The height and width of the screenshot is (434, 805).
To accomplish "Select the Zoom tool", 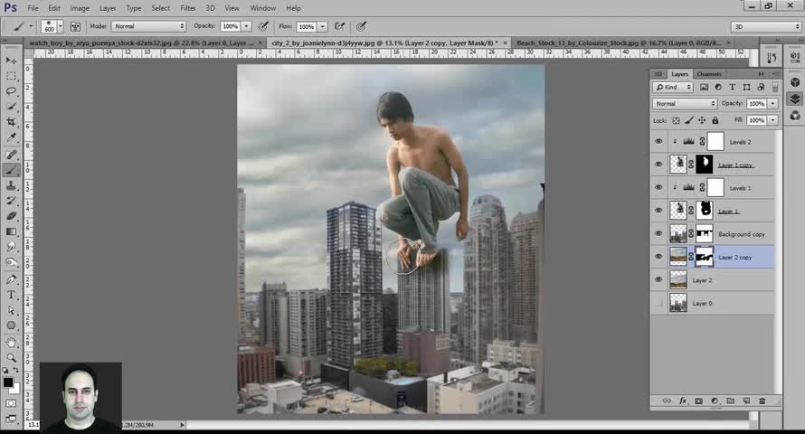I will [11, 357].
